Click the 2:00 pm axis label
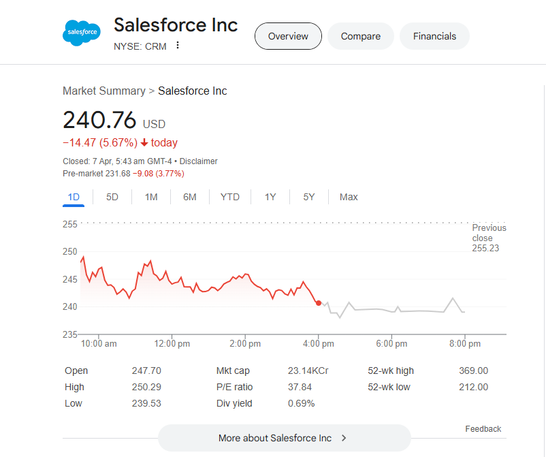The width and height of the screenshot is (546, 457). (245, 344)
